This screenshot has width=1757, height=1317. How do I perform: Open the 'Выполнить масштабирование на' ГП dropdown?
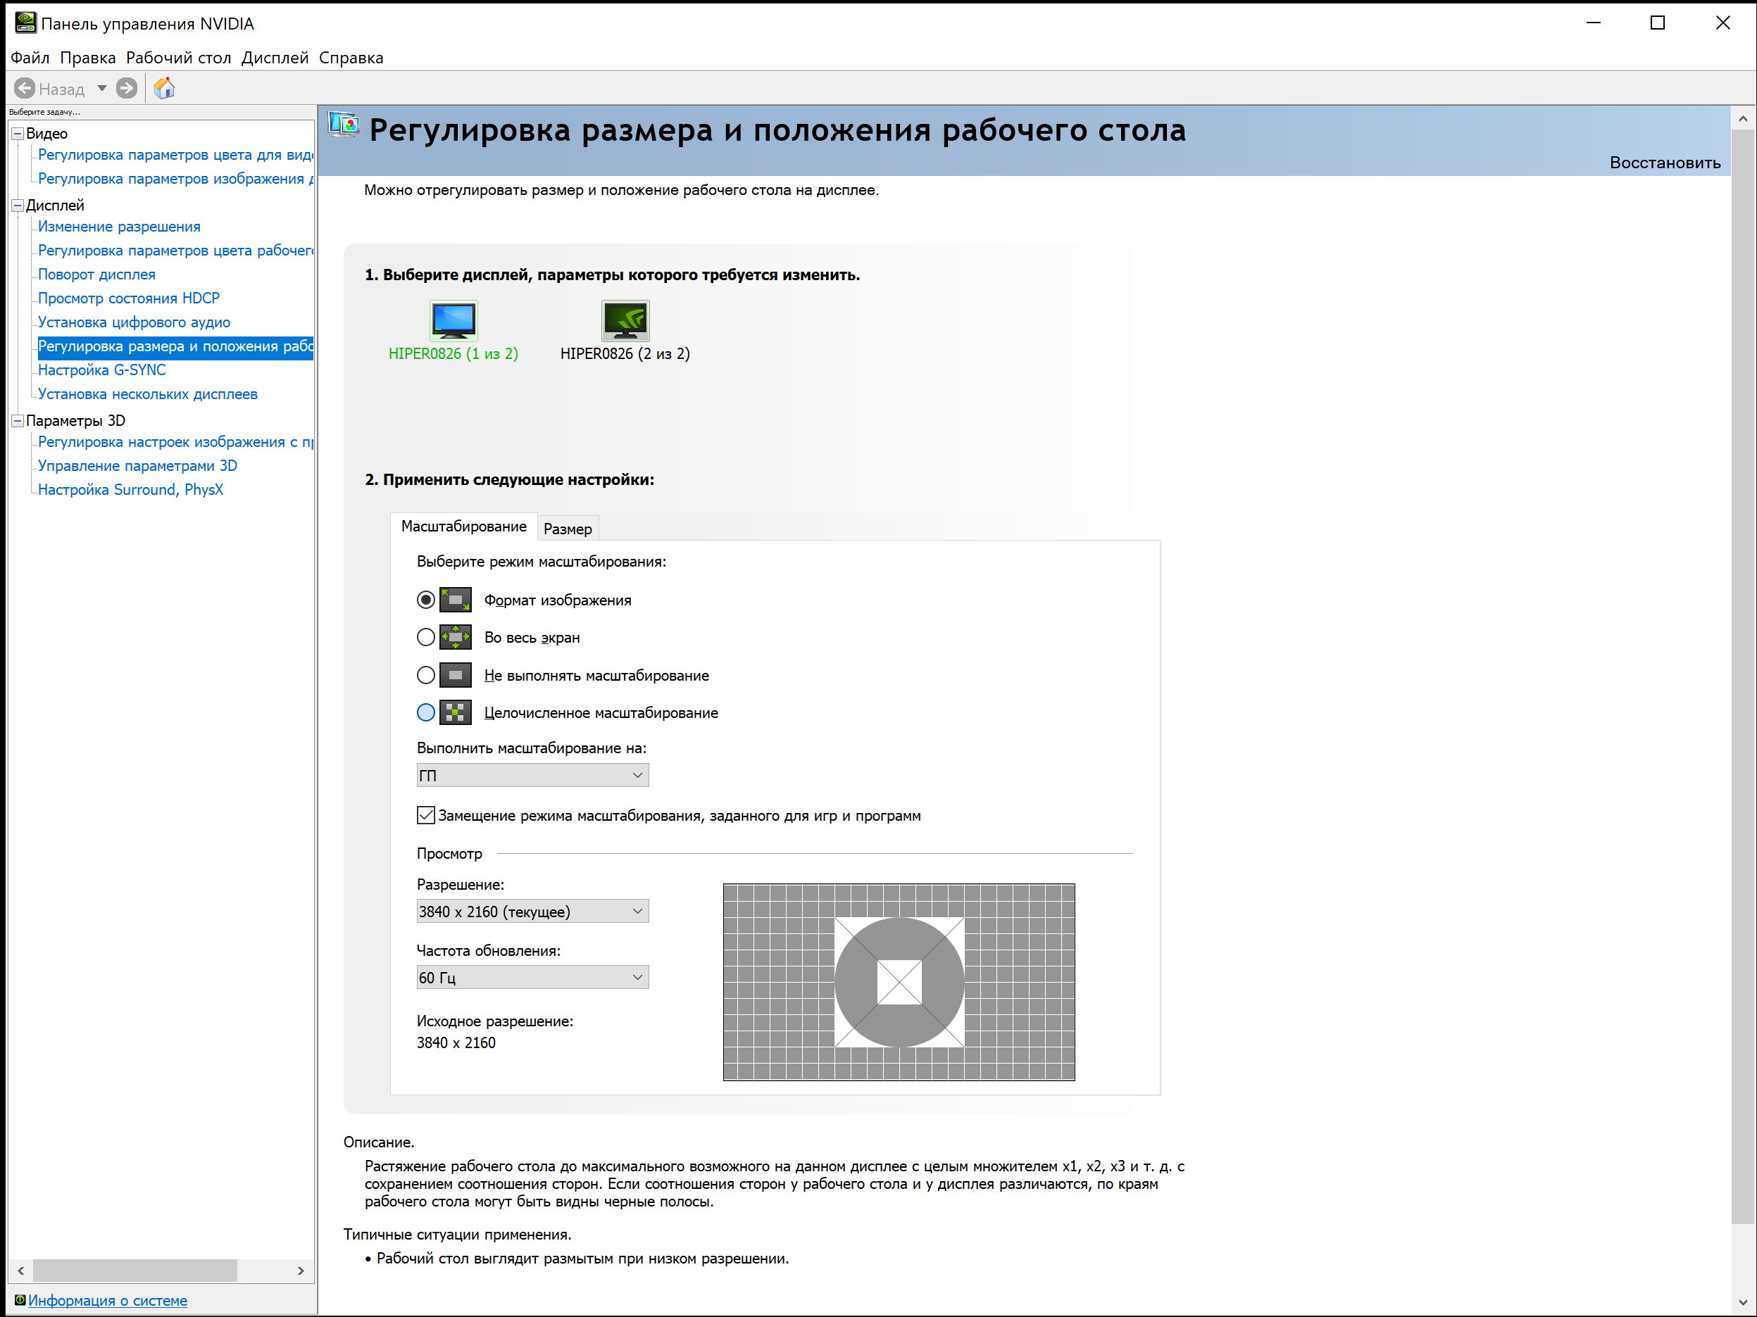point(532,776)
